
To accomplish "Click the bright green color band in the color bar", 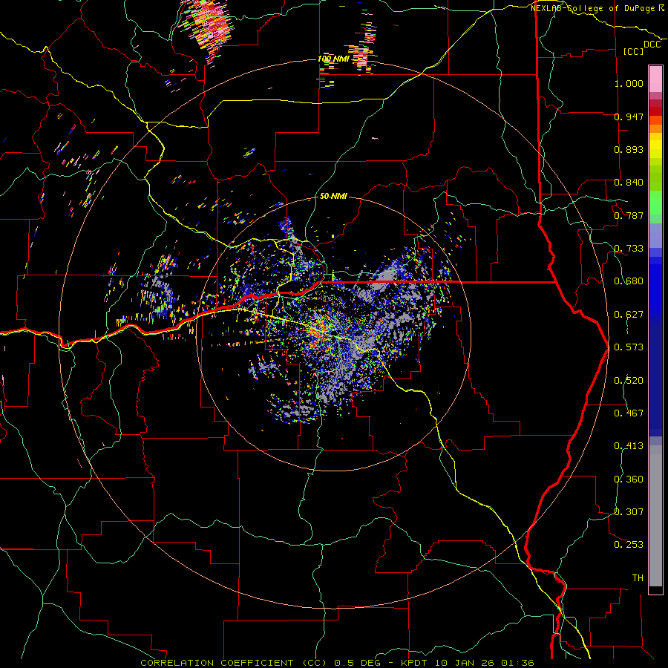I will click(655, 203).
